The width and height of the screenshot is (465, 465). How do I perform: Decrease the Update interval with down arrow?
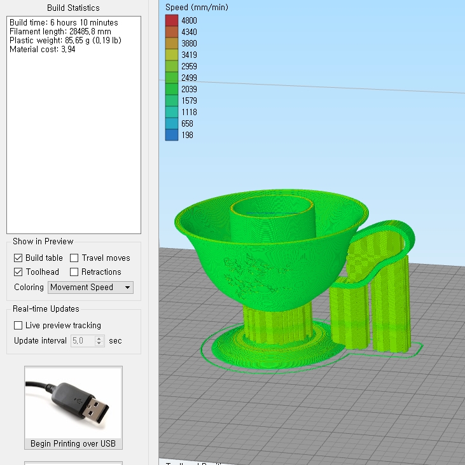99,344
